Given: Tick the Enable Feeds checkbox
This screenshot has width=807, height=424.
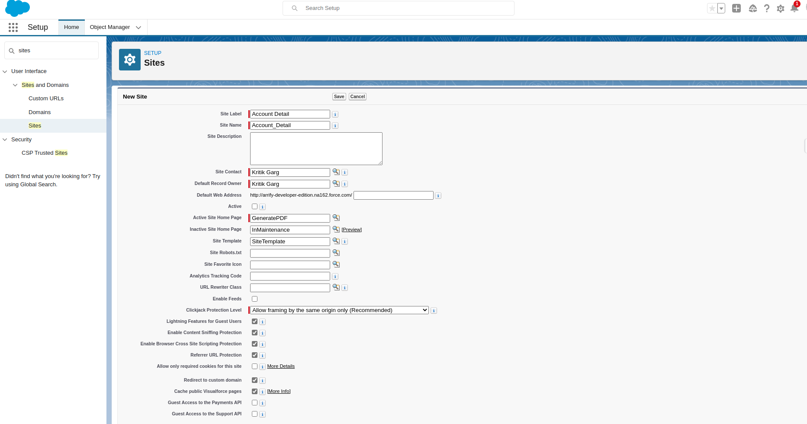Looking at the screenshot, I should (x=255, y=299).
